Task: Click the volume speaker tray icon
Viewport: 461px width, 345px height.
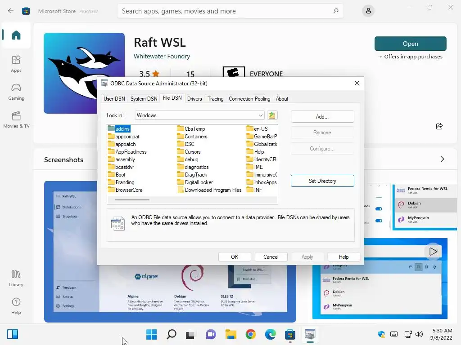Action: click(x=419, y=334)
